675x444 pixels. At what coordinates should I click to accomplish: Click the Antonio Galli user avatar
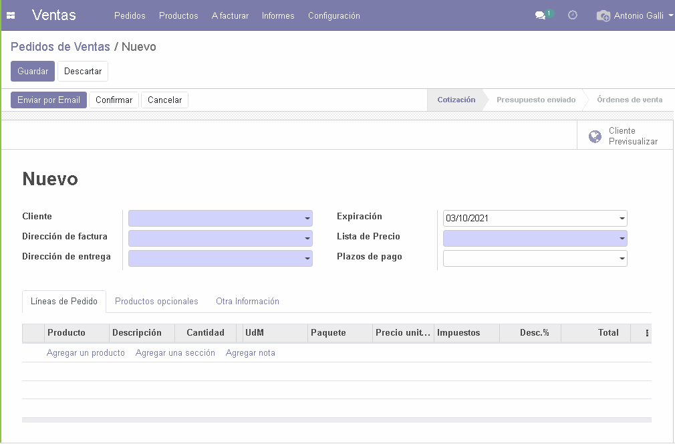603,15
